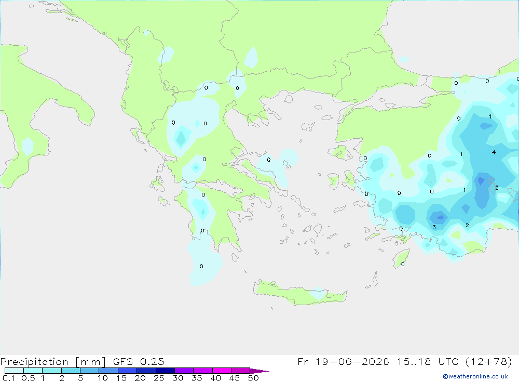Image resolution: width=519 pixels, height=381 pixels.
Task: Click the '0' value on Rhodes island
Action: tap(403, 264)
